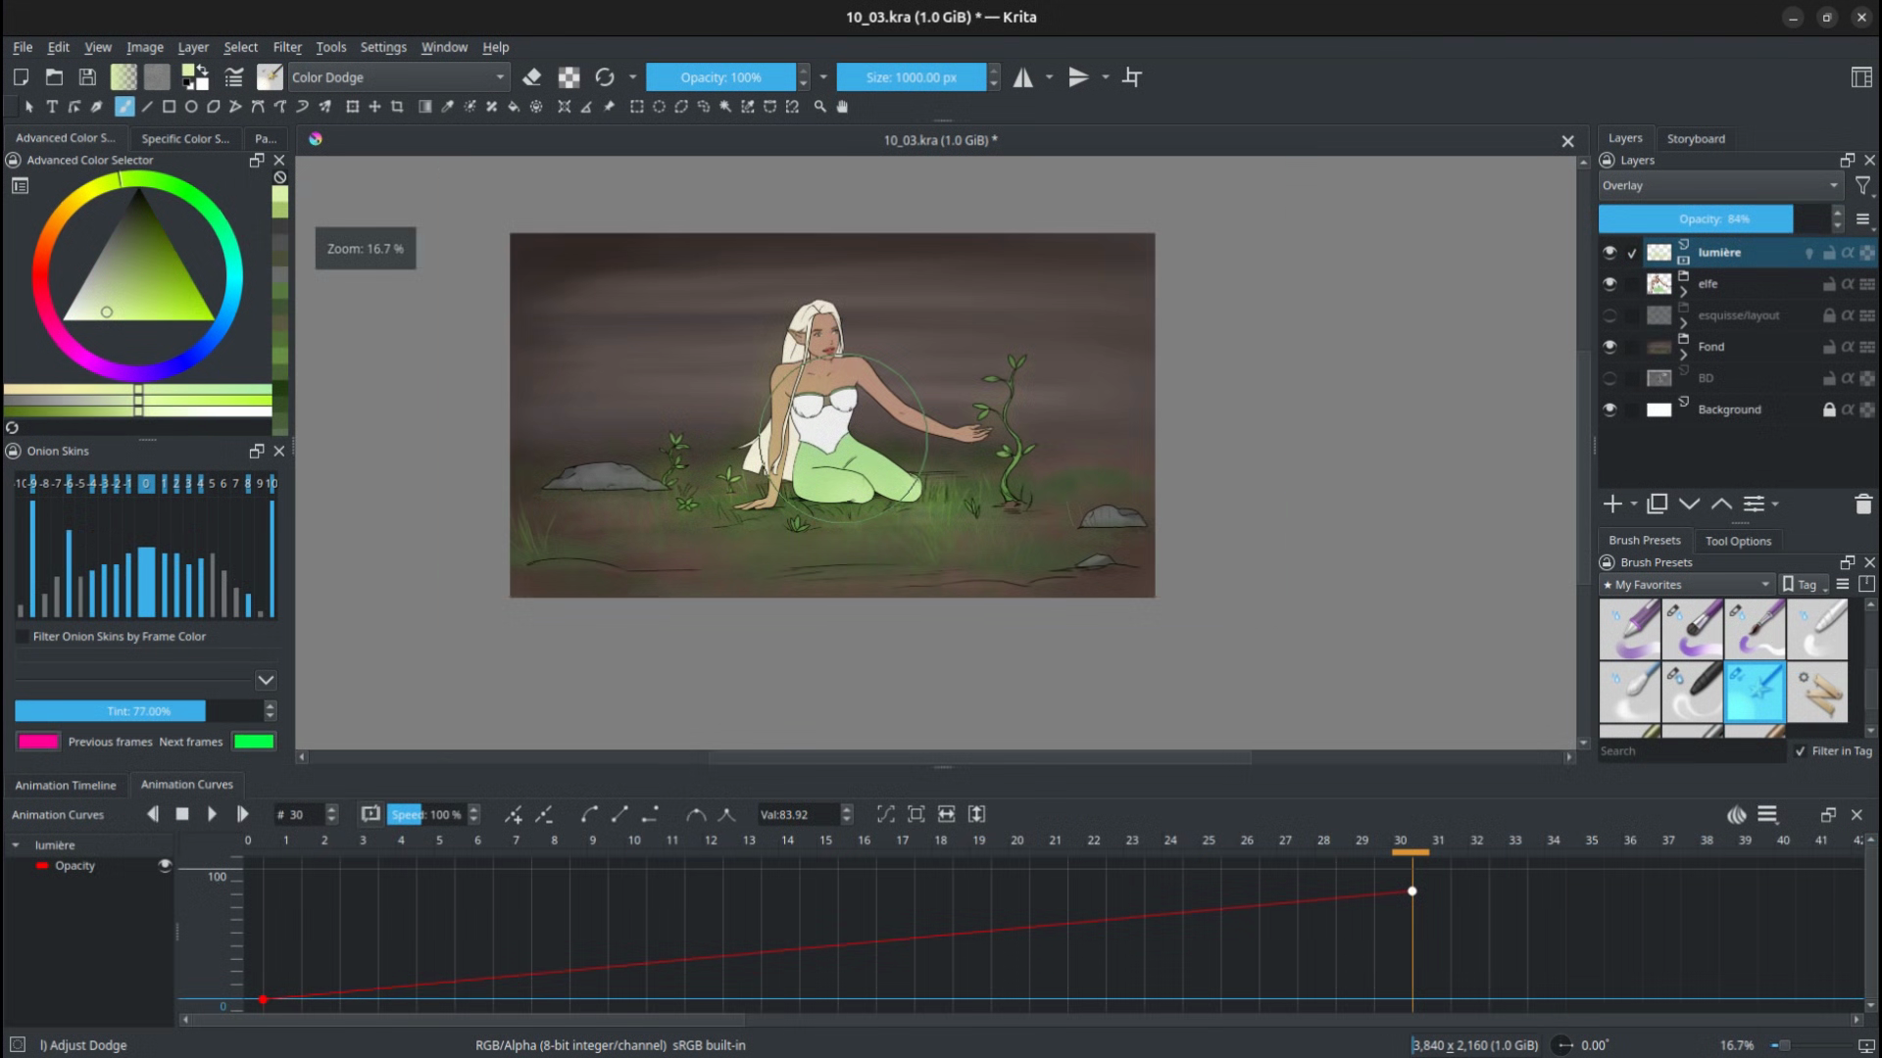Open the Filter menu

tap(287, 47)
